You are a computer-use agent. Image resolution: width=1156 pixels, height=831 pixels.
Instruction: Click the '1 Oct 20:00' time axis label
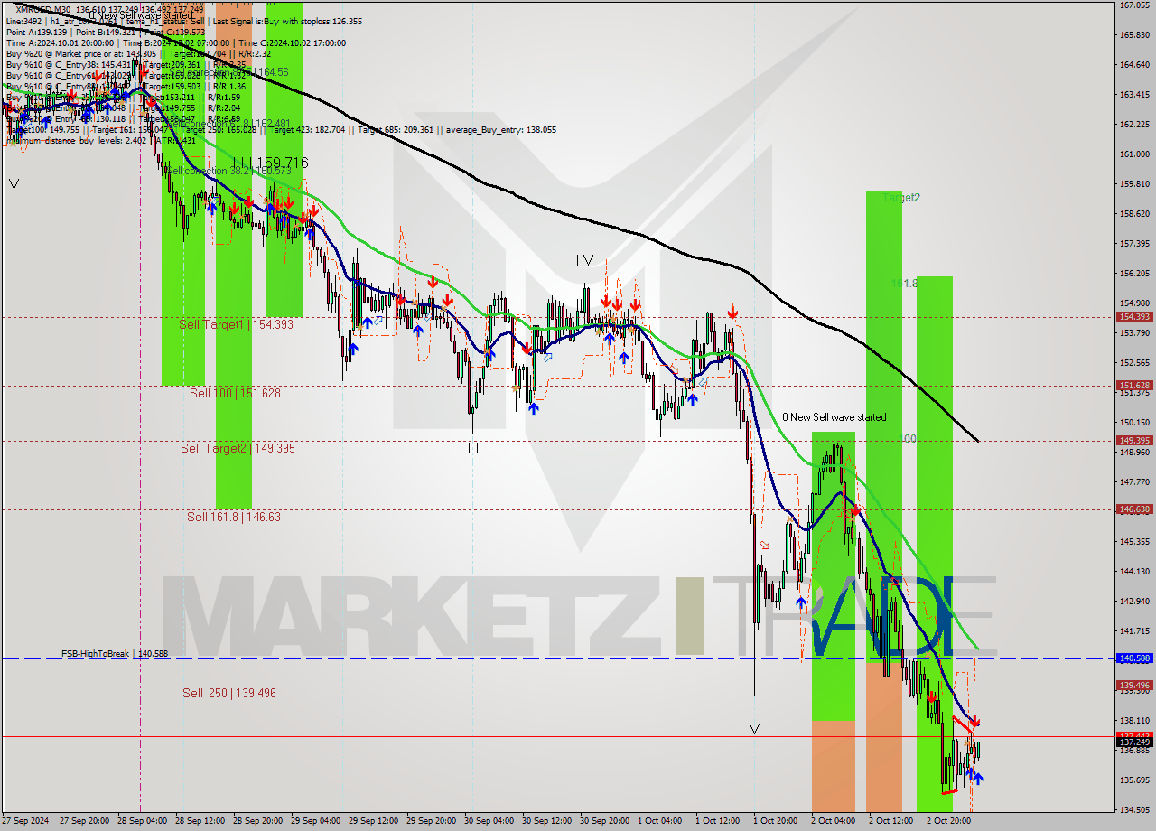click(776, 821)
